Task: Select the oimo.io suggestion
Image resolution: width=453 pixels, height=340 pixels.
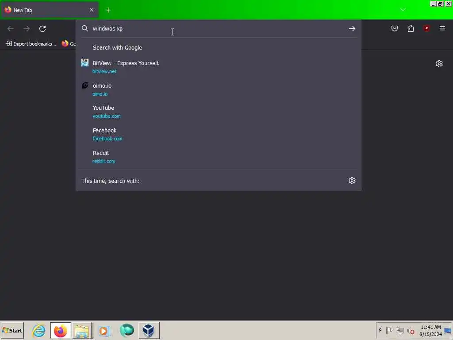Action: coord(219,89)
